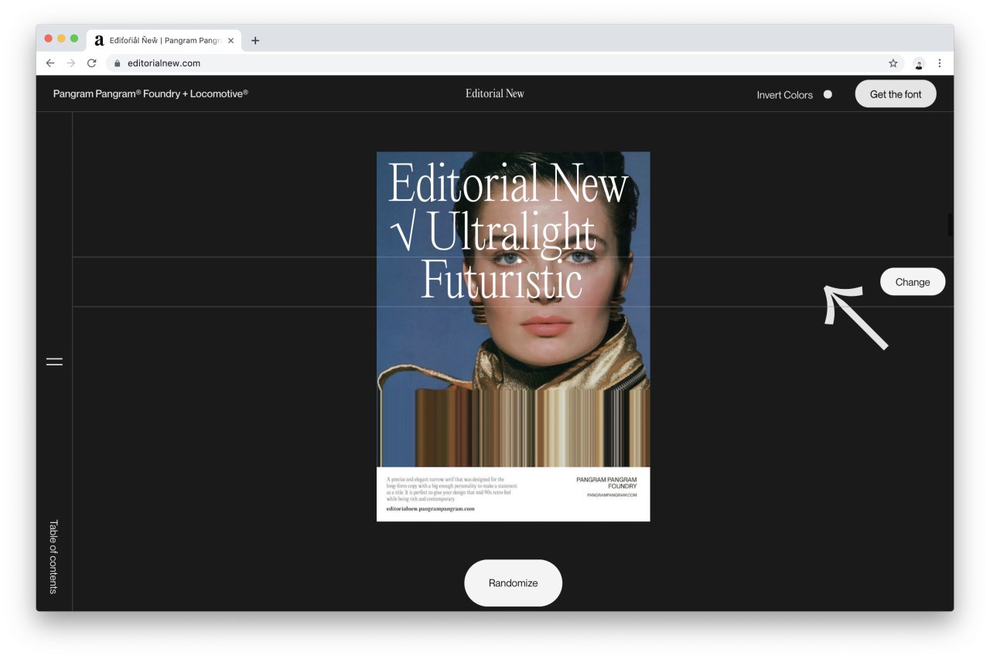Select the Editorial New browser tab

click(164, 41)
